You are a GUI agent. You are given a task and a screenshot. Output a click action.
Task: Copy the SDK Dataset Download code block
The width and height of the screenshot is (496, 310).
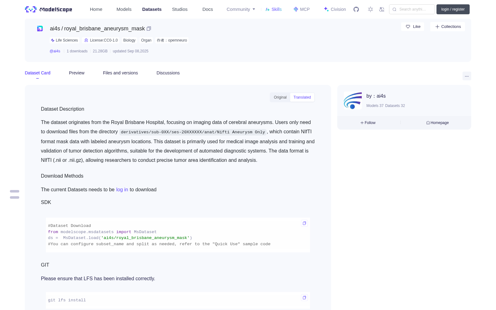coord(304,223)
